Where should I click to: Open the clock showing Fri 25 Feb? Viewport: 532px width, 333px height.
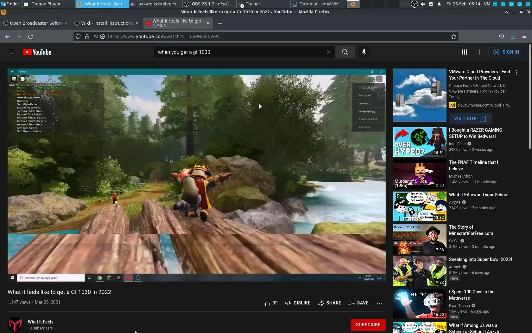(x=463, y=4)
